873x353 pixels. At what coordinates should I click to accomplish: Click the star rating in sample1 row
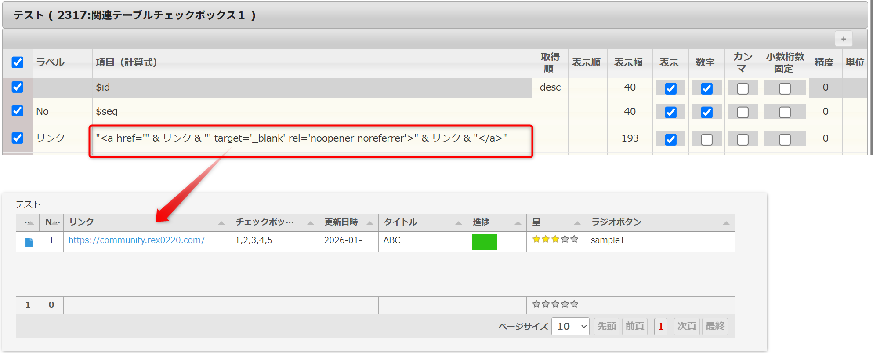point(555,240)
